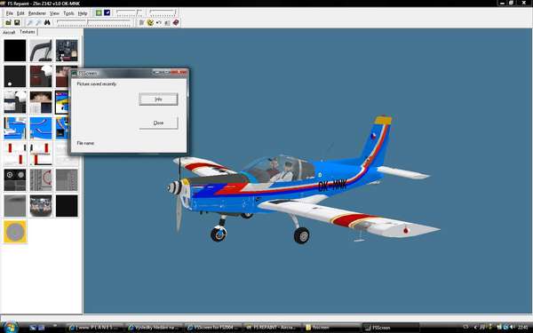Open the View menu
Screen dimensions: 533x333
[54, 13]
